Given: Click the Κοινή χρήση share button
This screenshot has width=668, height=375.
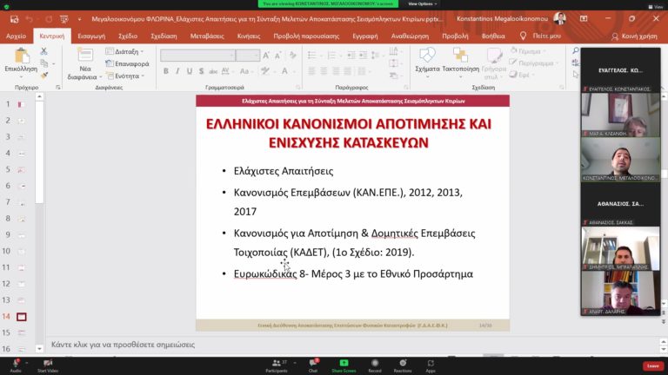Looking at the screenshot, I should (x=635, y=36).
